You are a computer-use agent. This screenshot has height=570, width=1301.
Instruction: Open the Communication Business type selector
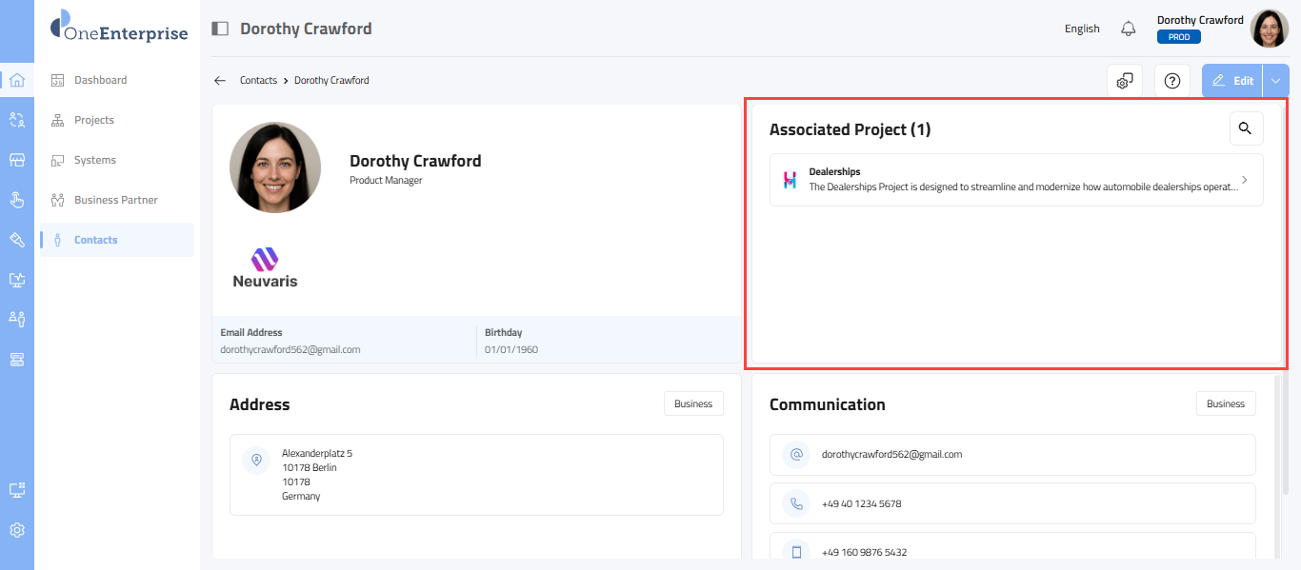pos(1226,403)
